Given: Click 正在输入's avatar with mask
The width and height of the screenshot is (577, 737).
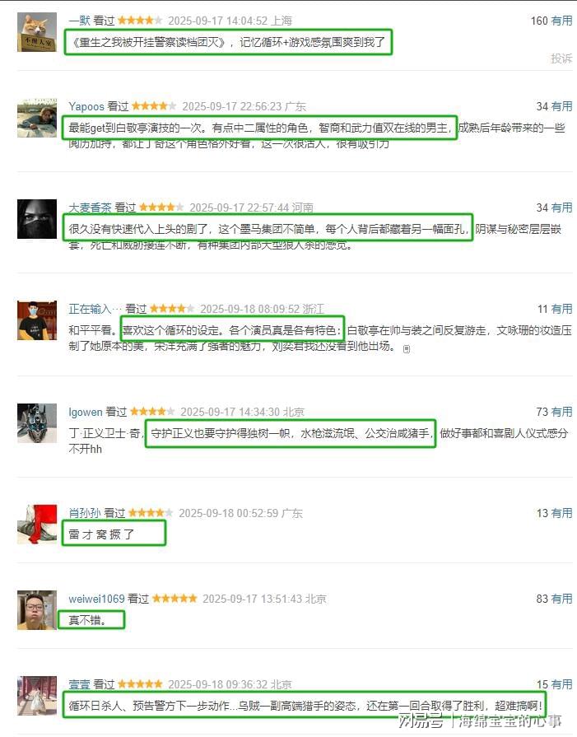Looking at the screenshot, I should click(x=37, y=320).
